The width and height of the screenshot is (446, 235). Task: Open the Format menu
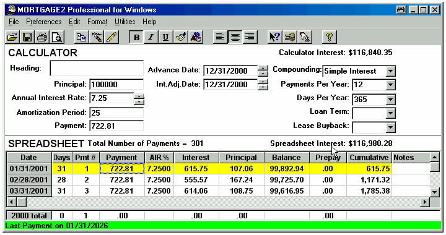97,22
